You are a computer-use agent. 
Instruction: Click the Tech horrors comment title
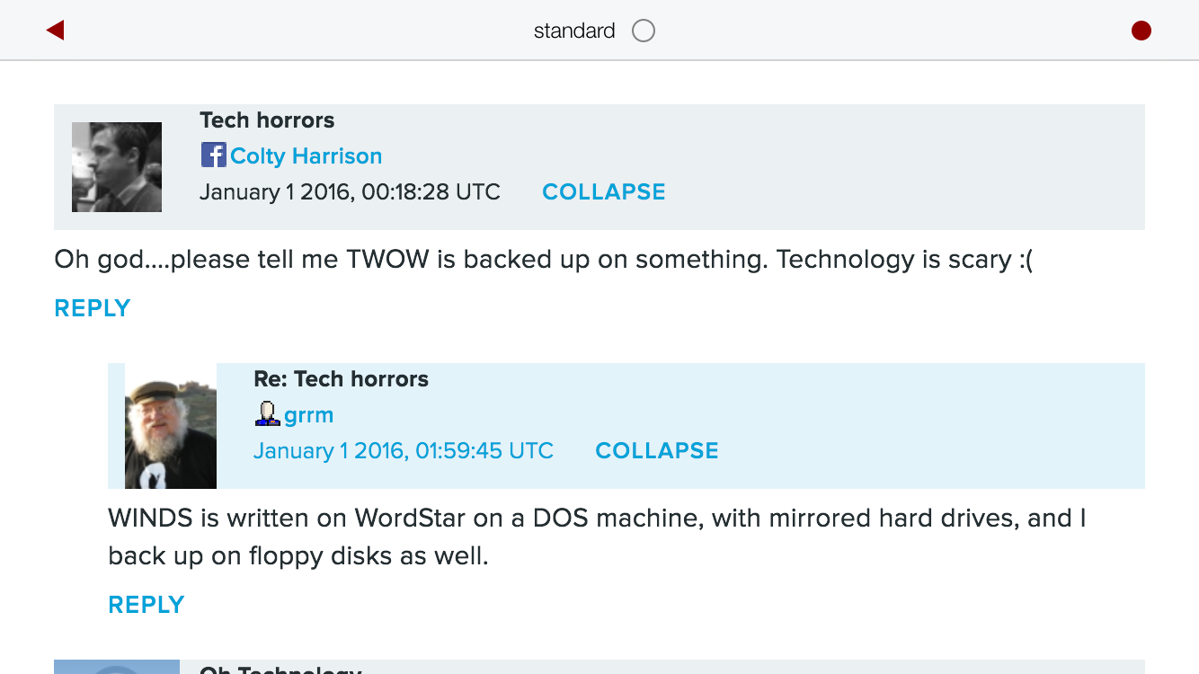[267, 120]
